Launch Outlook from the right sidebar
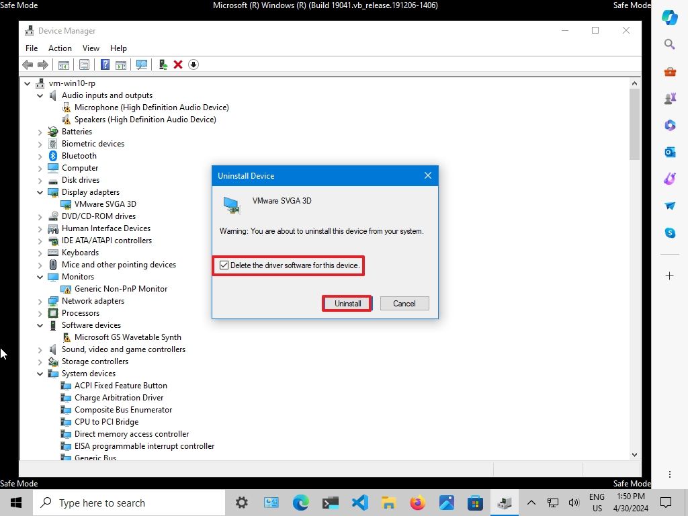688x516 pixels. (670, 152)
